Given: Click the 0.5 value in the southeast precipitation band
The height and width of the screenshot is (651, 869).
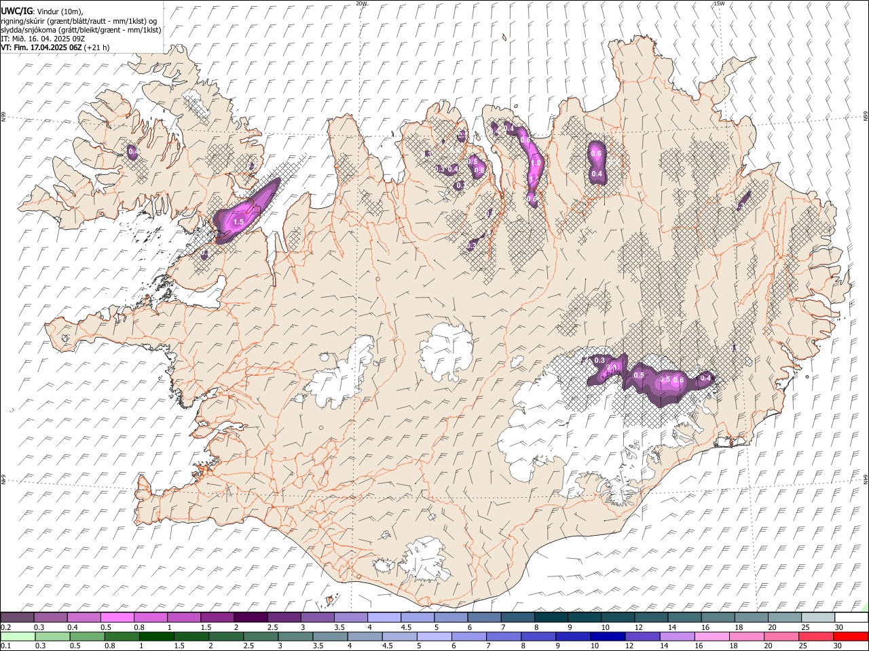Looking at the screenshot, I should point(639,375).
